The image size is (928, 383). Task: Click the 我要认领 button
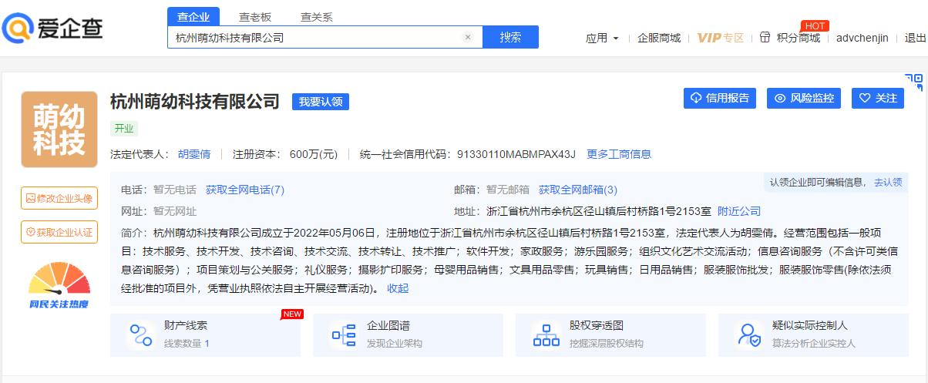point(321,101)
